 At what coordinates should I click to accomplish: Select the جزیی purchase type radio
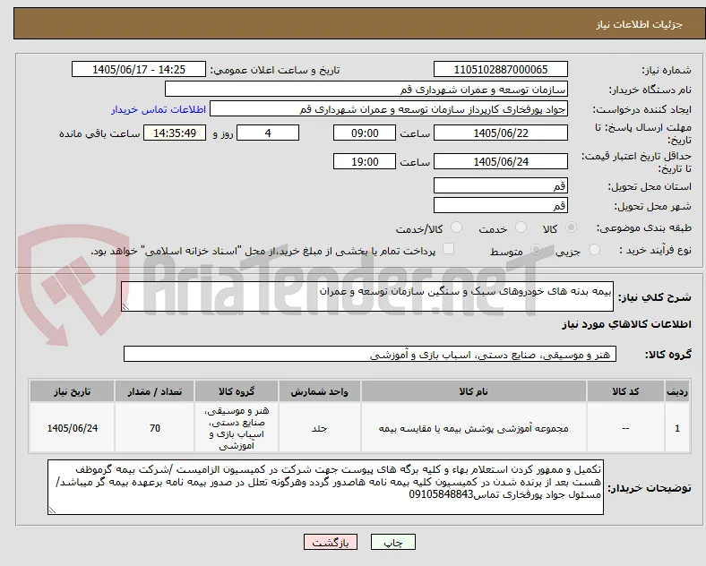(x=594, y=250)
